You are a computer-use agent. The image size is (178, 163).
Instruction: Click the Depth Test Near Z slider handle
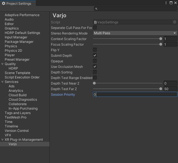(x=94, y=83)
